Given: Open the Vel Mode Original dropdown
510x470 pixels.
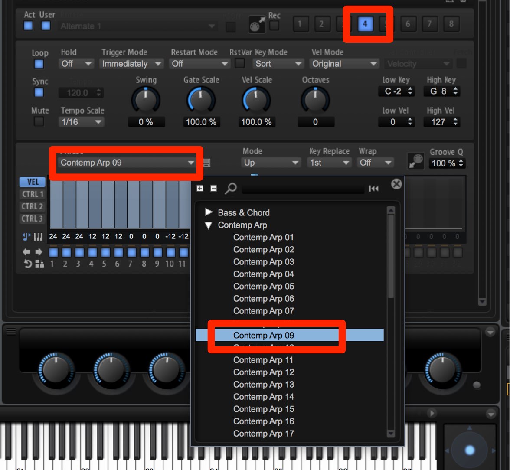Looking at the screenshot, I should pyautogui.click(x=344, y=64).
